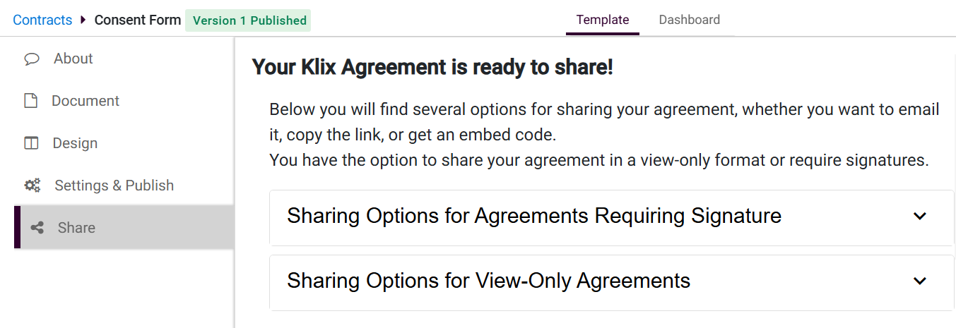956x328 pixels.
Task: Click the Share nodes icon
Action: (x=37, y=229)
